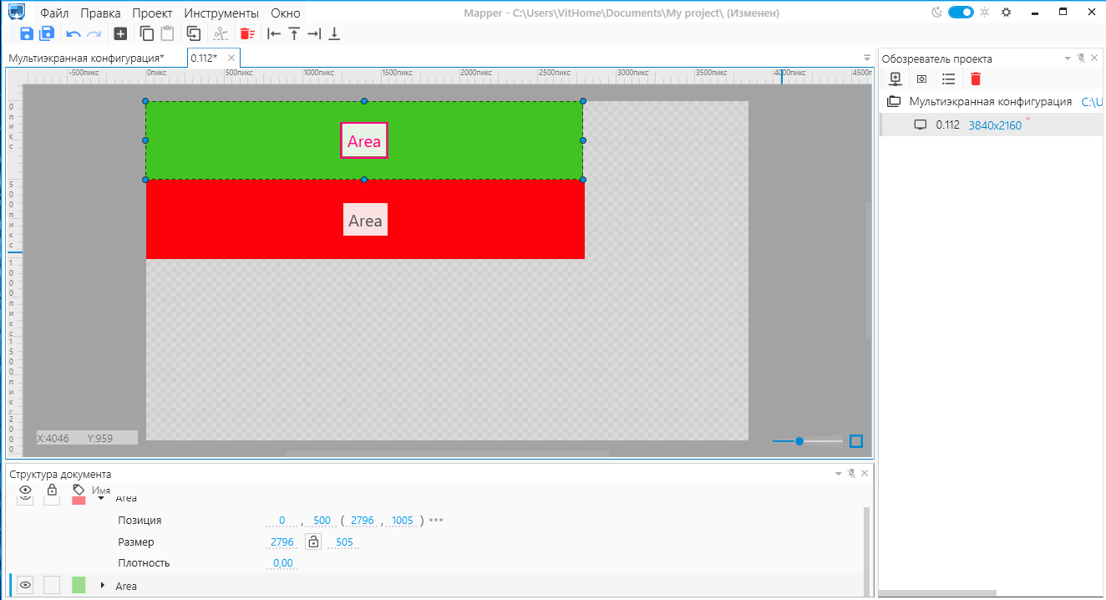Click the Save icon in the toolbar
Screen dimensions: 1106x600
click(x=27, y=33)
